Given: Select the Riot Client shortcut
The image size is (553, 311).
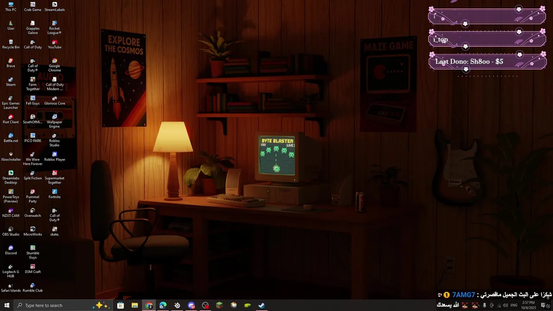Looking at the screenshot, I should pos(11,119).
